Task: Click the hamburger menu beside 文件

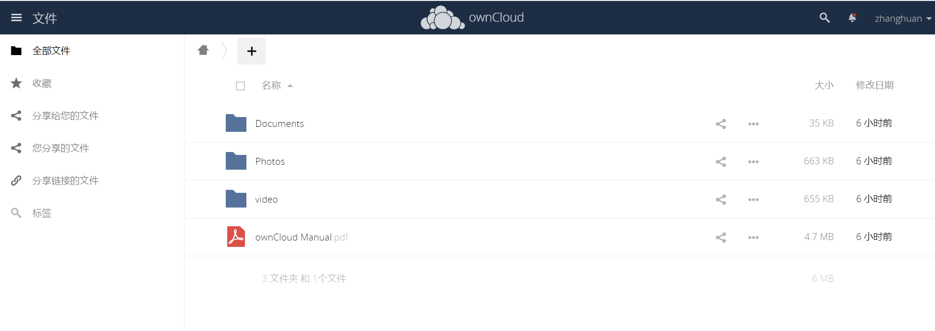Action: coord(16,17)
